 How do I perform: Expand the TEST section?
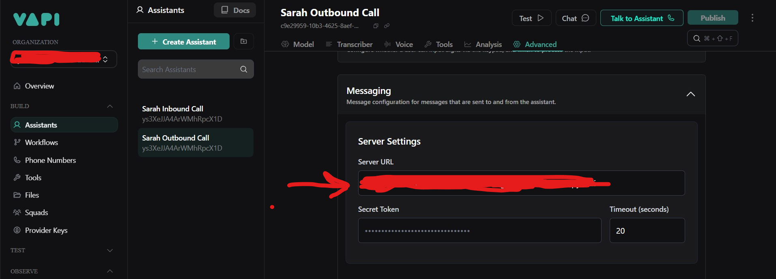tap(110, 251)
